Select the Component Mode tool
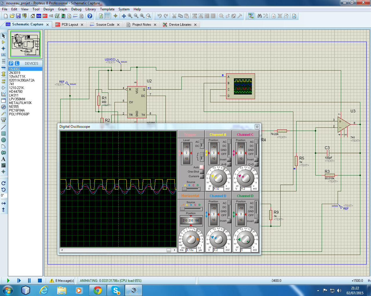This screenshot has height=296, width=371. (3, 42)
